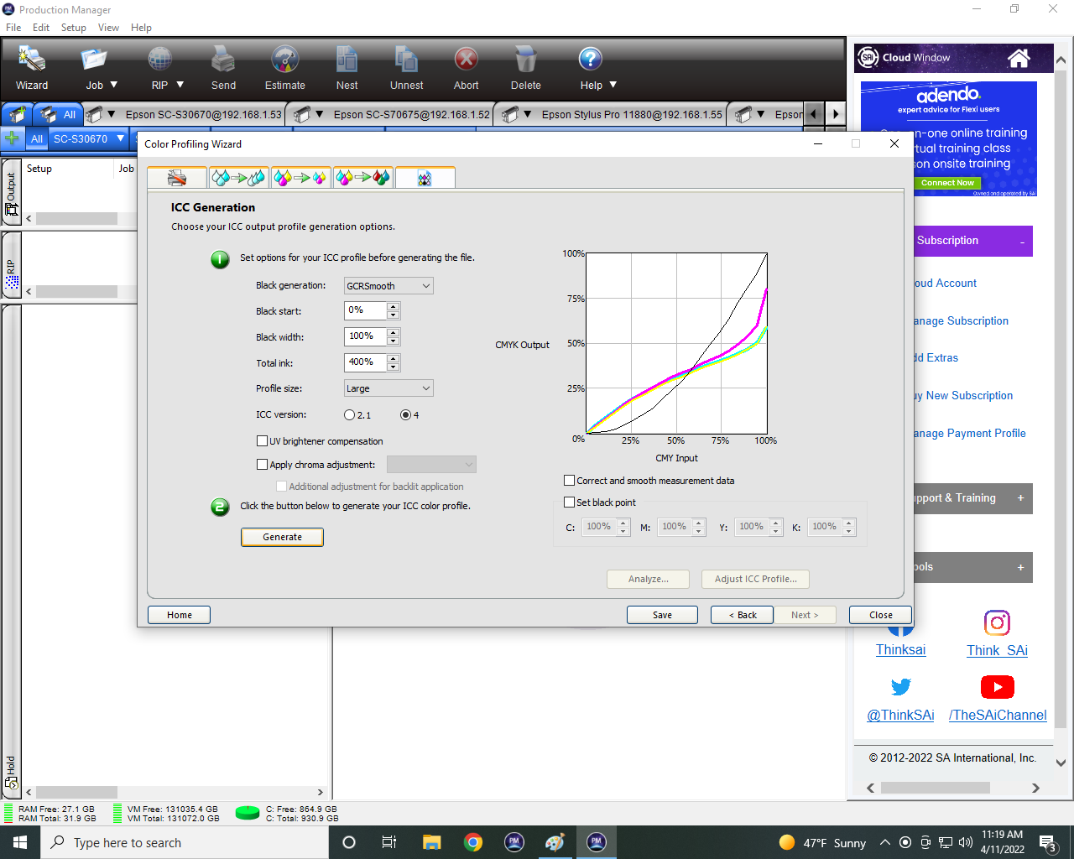This screenshot has height=859, width=1074.
Task: Open the File menu
Action: pos(13,28)
